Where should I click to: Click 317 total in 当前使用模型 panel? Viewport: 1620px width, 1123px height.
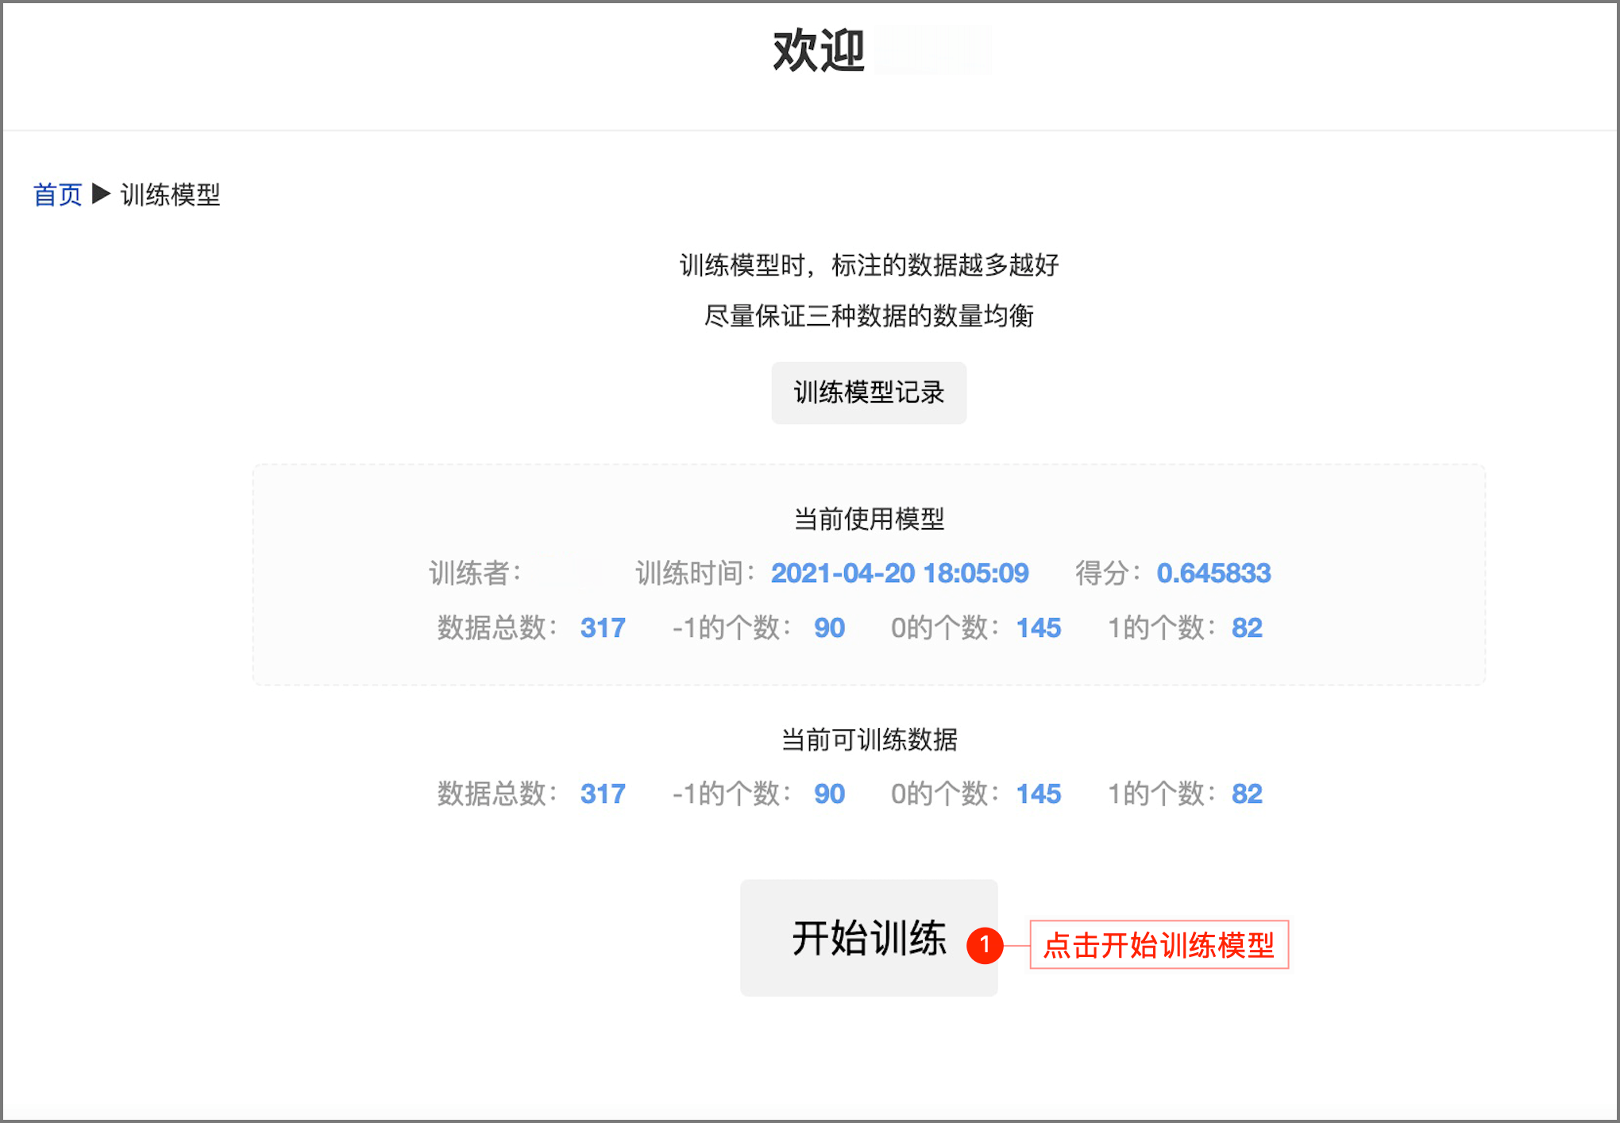[603, 627]
